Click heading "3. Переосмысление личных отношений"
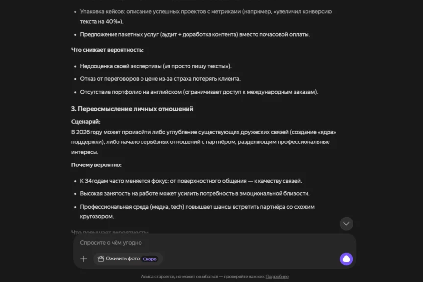423x282 pixels. [132, 109]
